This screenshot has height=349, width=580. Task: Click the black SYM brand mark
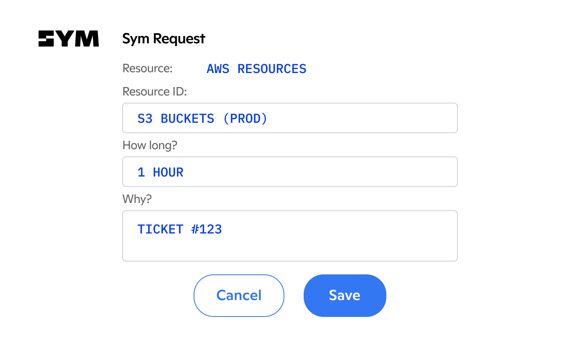68,38
